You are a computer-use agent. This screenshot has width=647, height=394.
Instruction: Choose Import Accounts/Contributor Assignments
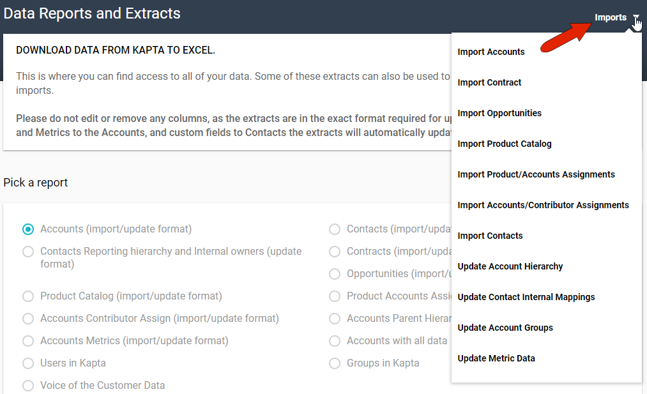(x=544, y=205)
